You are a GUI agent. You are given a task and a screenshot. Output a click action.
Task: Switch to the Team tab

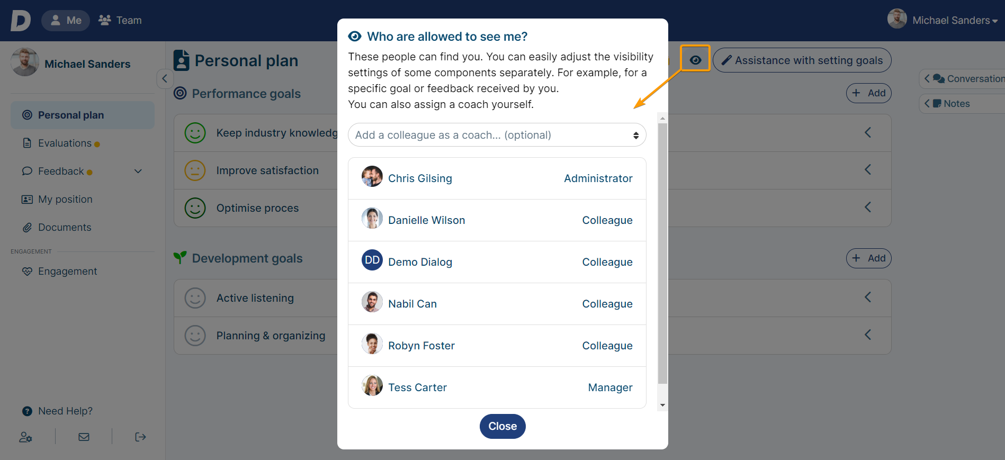click(120, 20)
